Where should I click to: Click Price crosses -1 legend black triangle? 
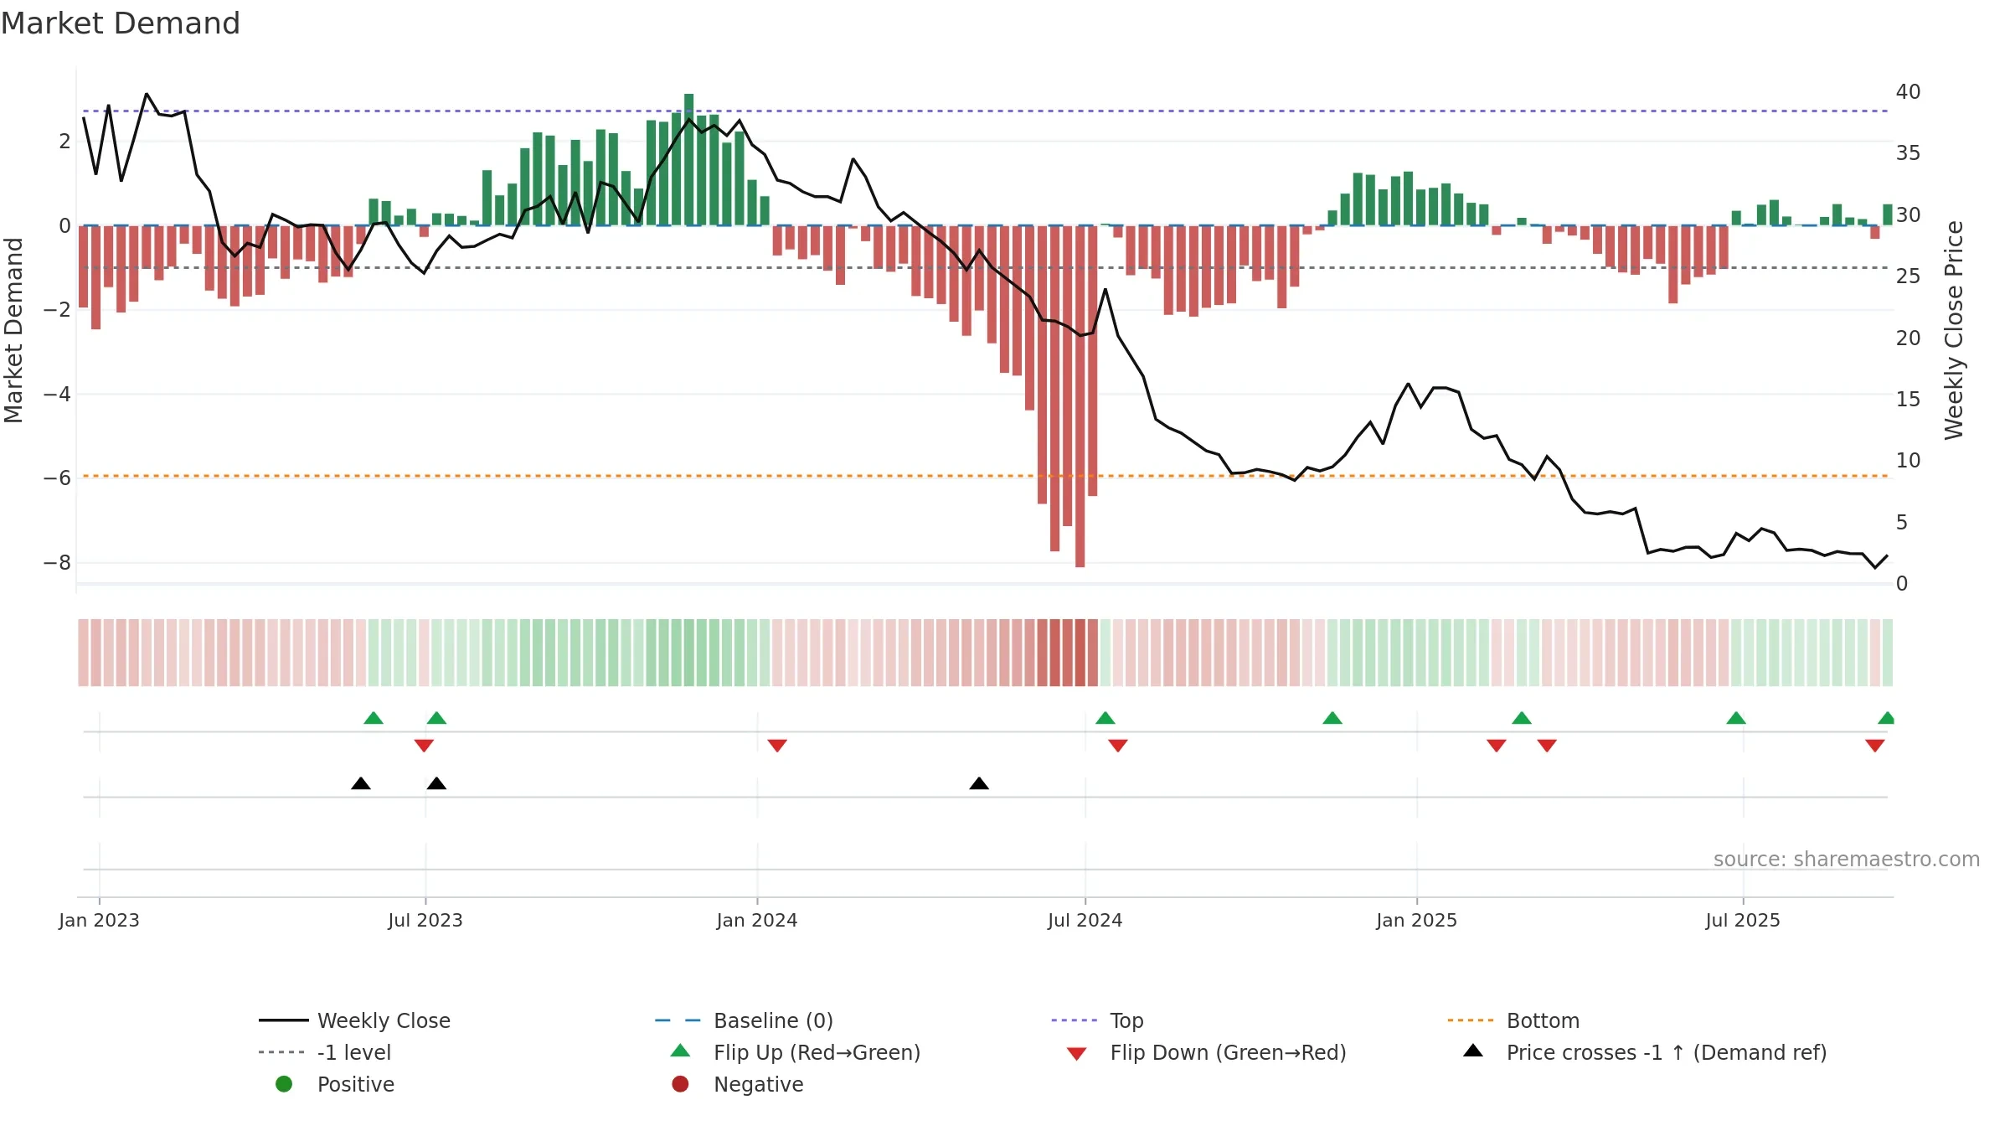1473,1051
